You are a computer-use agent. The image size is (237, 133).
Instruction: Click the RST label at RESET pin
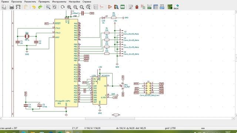pos(47,24)
